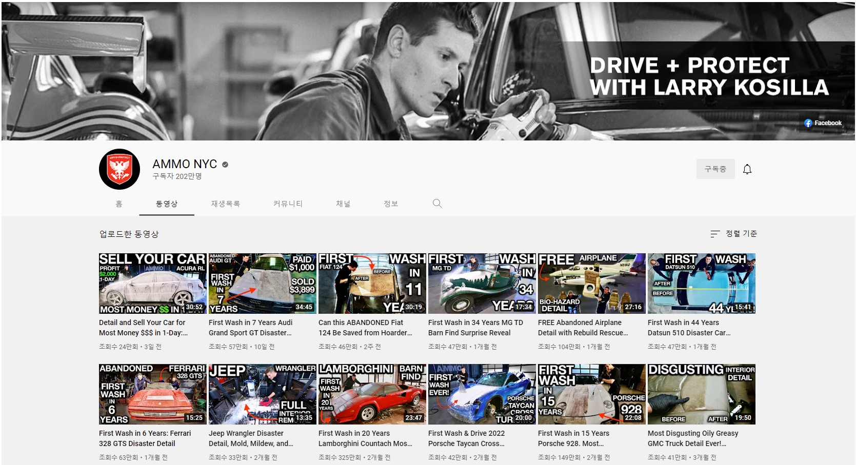This screenshot has width=856, height=465.
Task: Open the 재생목록 tab
Action: [226, 204]
